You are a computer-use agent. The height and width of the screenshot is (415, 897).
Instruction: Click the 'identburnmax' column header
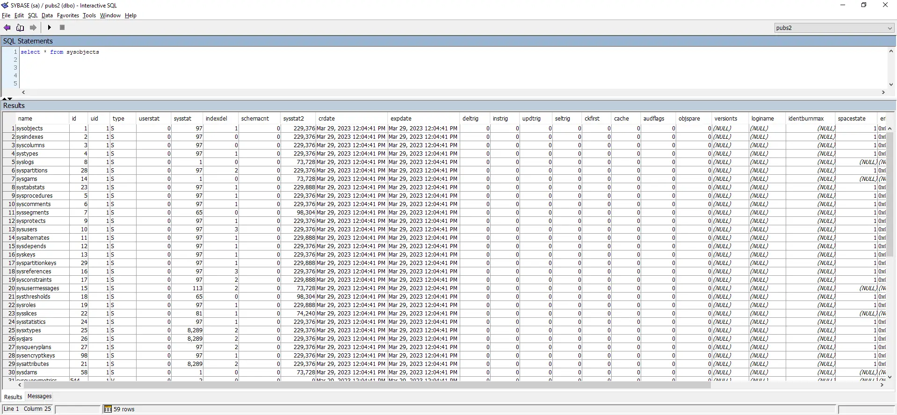click(811, 119)
